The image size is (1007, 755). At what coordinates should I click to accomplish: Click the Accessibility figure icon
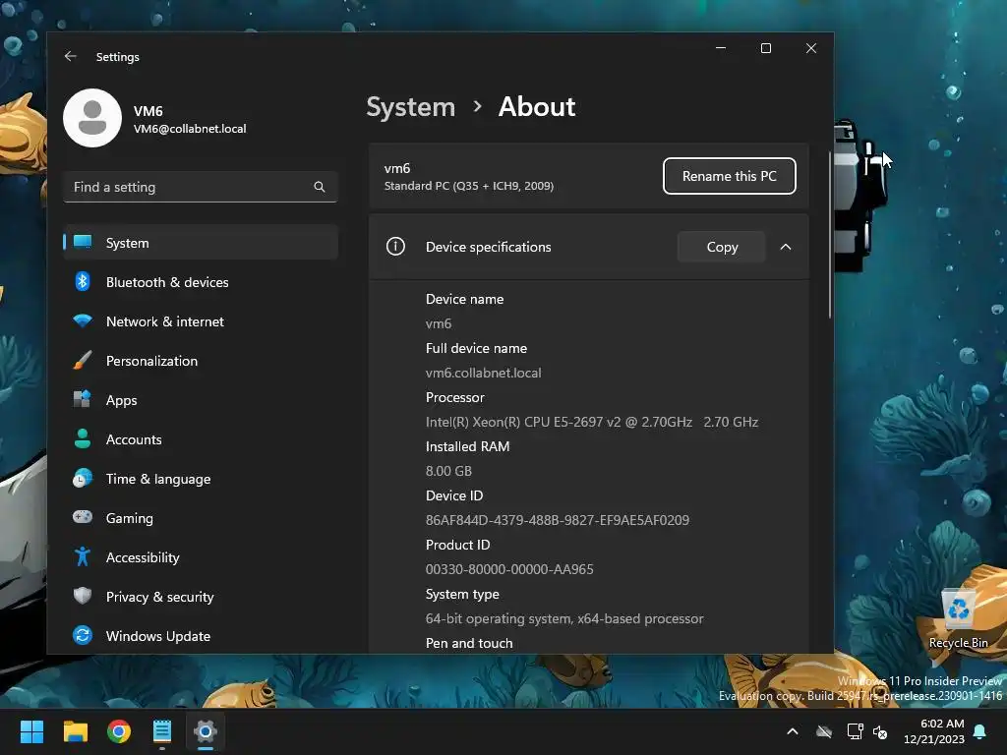(83, 556)
